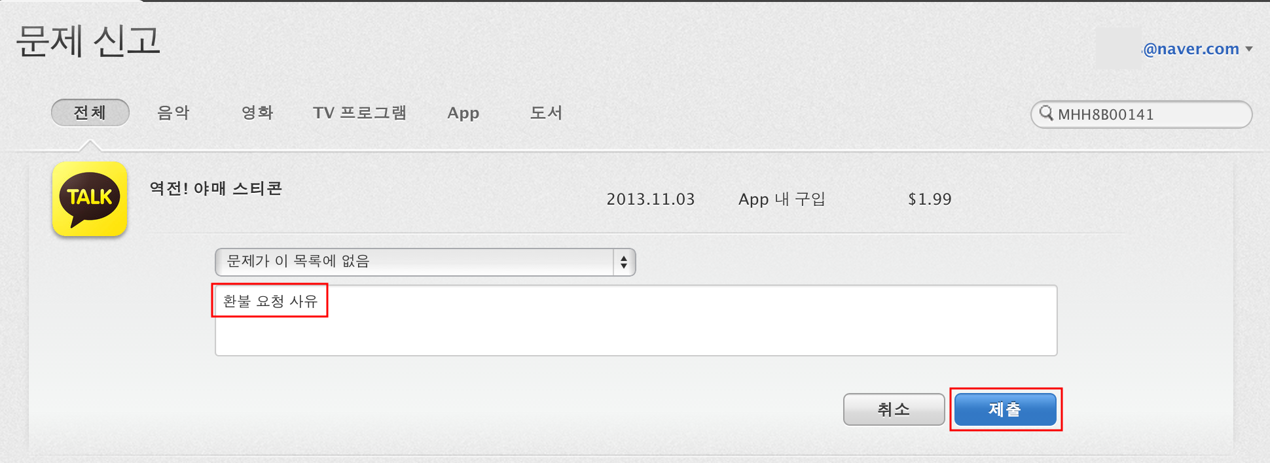This screenshot has width=1270, height=463.
Task: Switch to the 영화 tab
Action: pyautogui.click(x=257, y=112)
